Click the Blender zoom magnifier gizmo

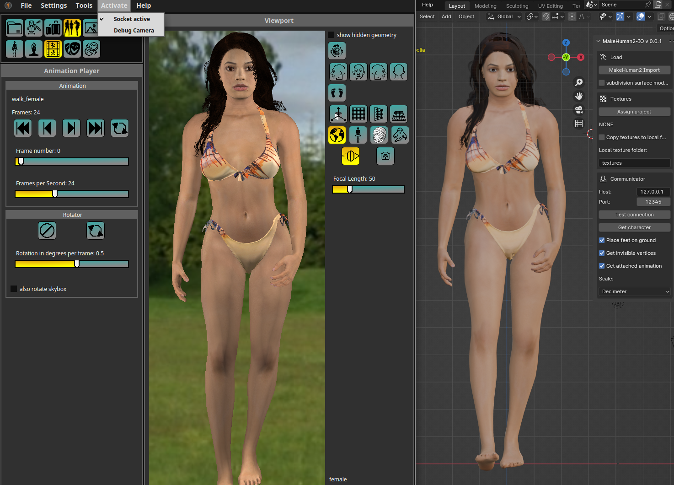click(x=579, y=82)
